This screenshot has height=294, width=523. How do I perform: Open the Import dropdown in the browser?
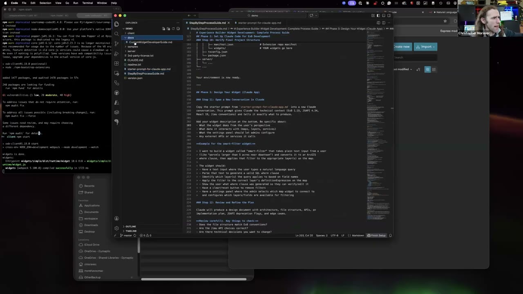point(426,47)
